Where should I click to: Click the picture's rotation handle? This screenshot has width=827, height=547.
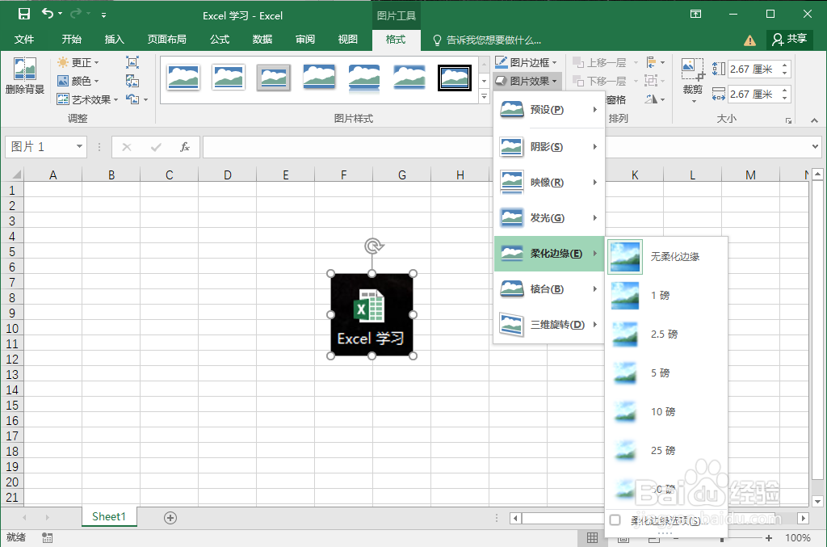click(x=372, y=246)
